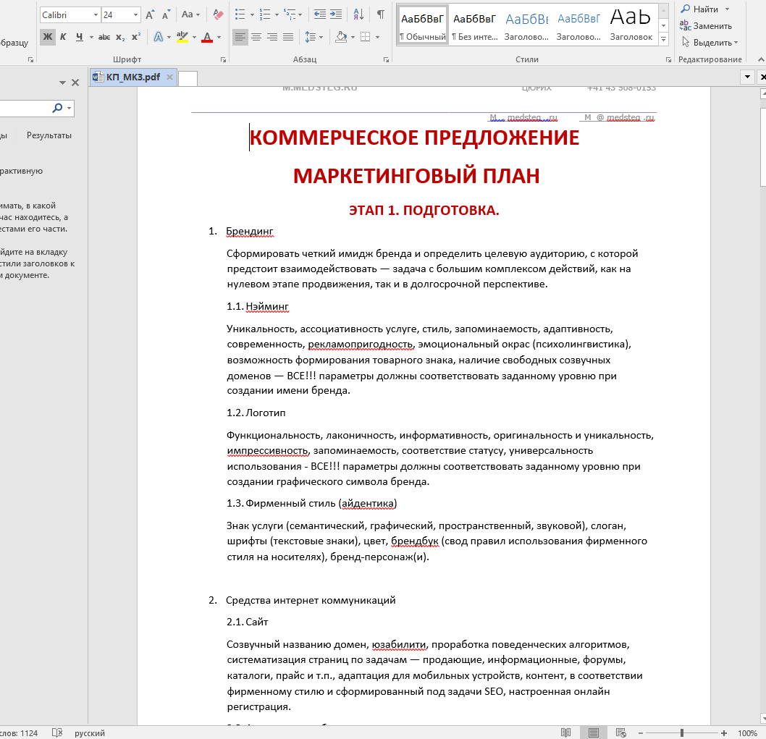This screenshot has height=739, width=766.
Task: Switch to Read Mode view
Action: [x=565, y=732]
